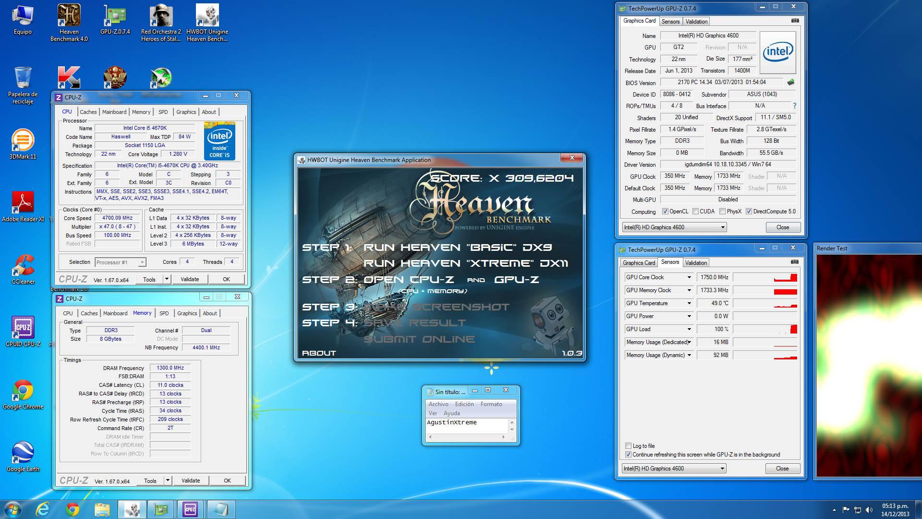Switch to Caches tab in upper CPU-Z
The width and height of the screenshot is (922, 519).
tap(88, 112)
